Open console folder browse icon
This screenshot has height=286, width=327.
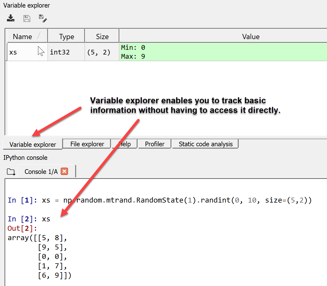[x=11, y=172]
